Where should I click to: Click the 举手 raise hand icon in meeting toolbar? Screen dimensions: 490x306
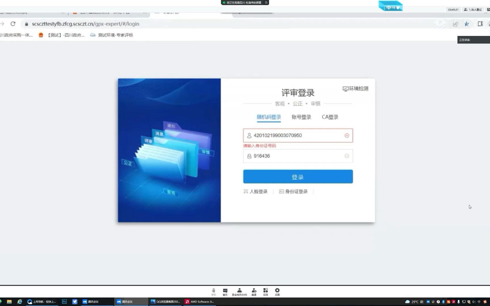pos(214,292)
